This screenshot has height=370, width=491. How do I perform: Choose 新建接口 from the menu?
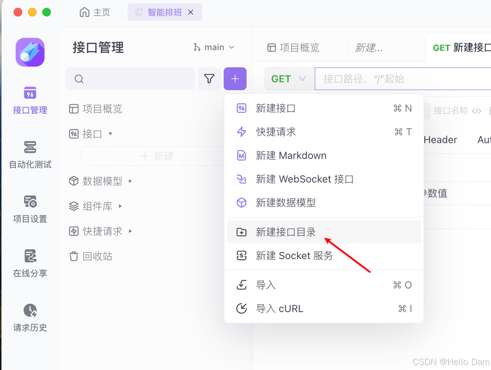click(x=324, y=108)
